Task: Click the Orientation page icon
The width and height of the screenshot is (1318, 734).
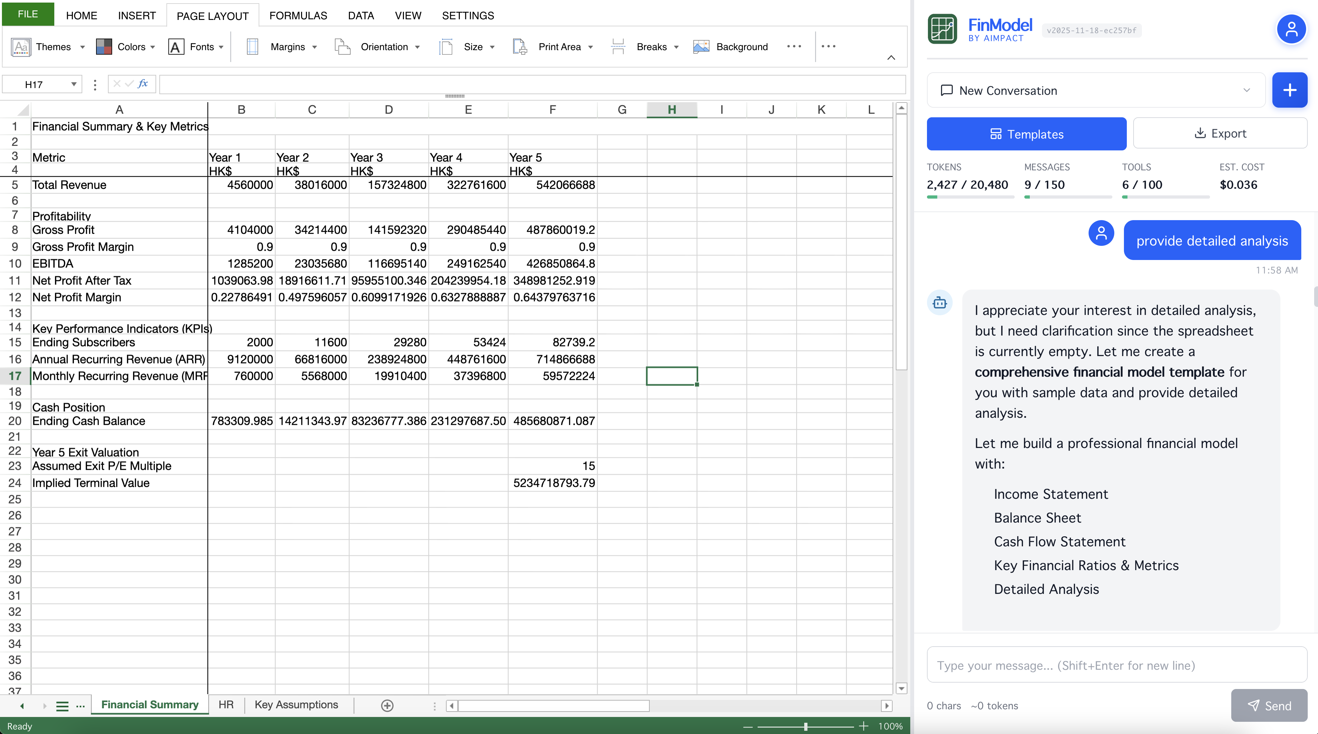Action: [x=342, y=47]
